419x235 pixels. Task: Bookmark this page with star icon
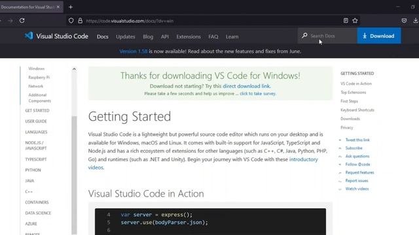355,20
